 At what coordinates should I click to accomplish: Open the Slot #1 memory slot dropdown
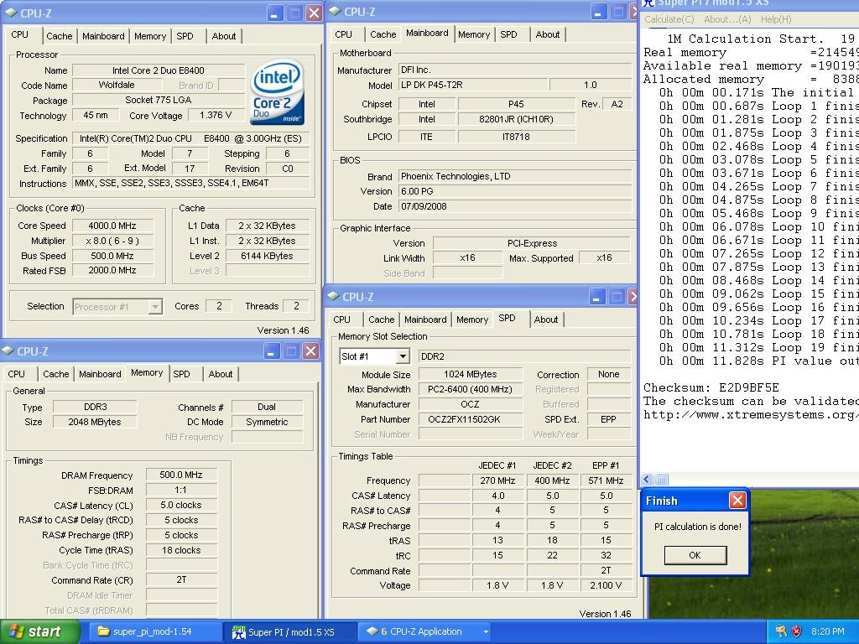tap(402, 356)
